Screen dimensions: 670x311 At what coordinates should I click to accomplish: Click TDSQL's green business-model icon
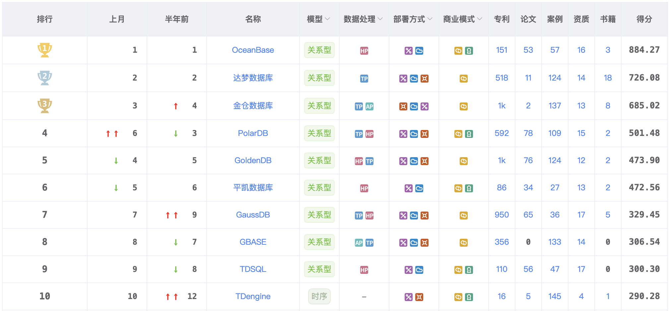pyautogui.click(x=469, y=270)
